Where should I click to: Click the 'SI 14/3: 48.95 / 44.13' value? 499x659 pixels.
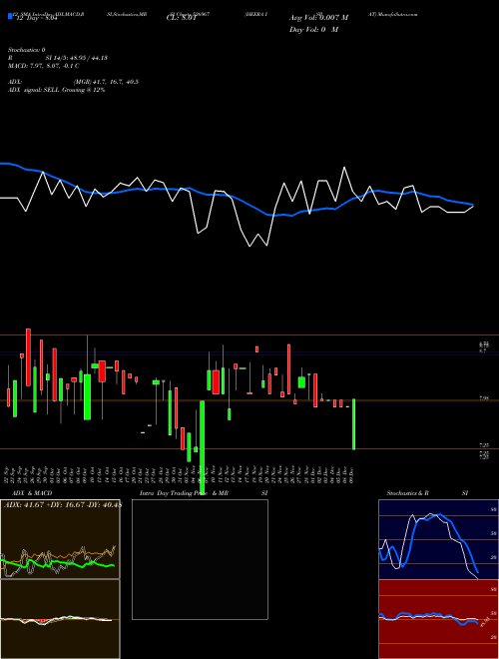[77, 58]
